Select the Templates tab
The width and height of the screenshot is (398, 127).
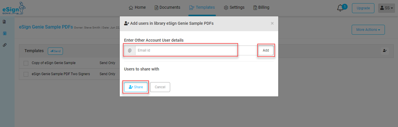coord(202,7)
